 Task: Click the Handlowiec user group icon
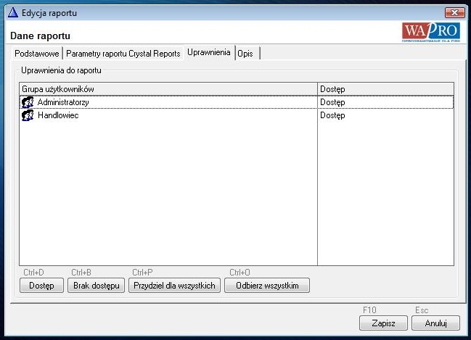pos(28,116)
